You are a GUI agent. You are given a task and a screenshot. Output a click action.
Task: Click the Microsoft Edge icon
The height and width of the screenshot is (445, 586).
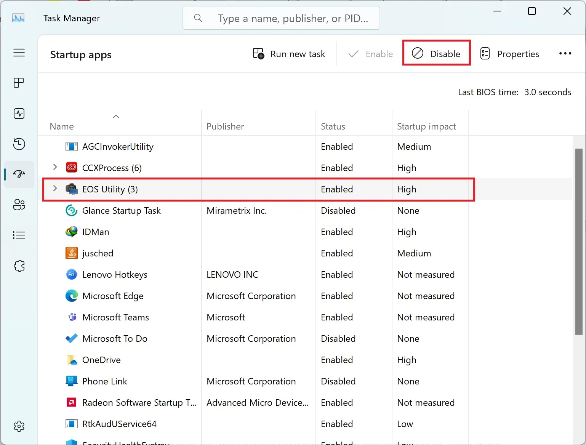click(72, 296)
